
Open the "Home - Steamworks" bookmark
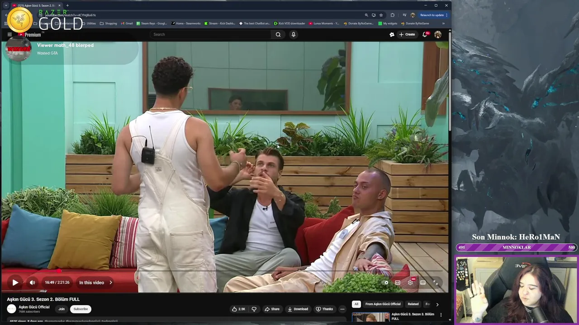[x=186, y=23]
